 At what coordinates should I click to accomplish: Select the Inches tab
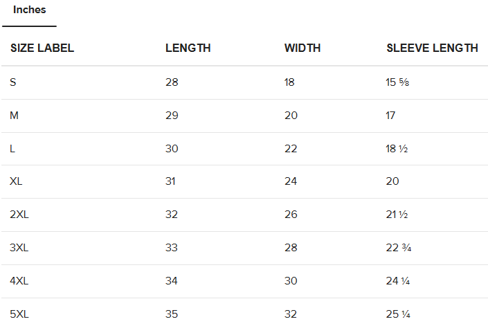tap(29, 10)
